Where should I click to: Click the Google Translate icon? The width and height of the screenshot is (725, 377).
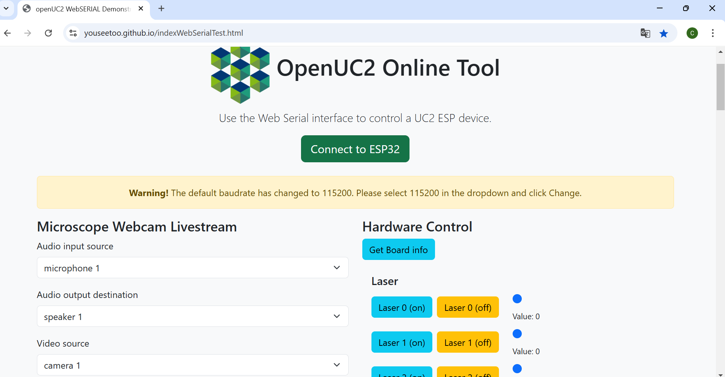[x=645, y=33]
